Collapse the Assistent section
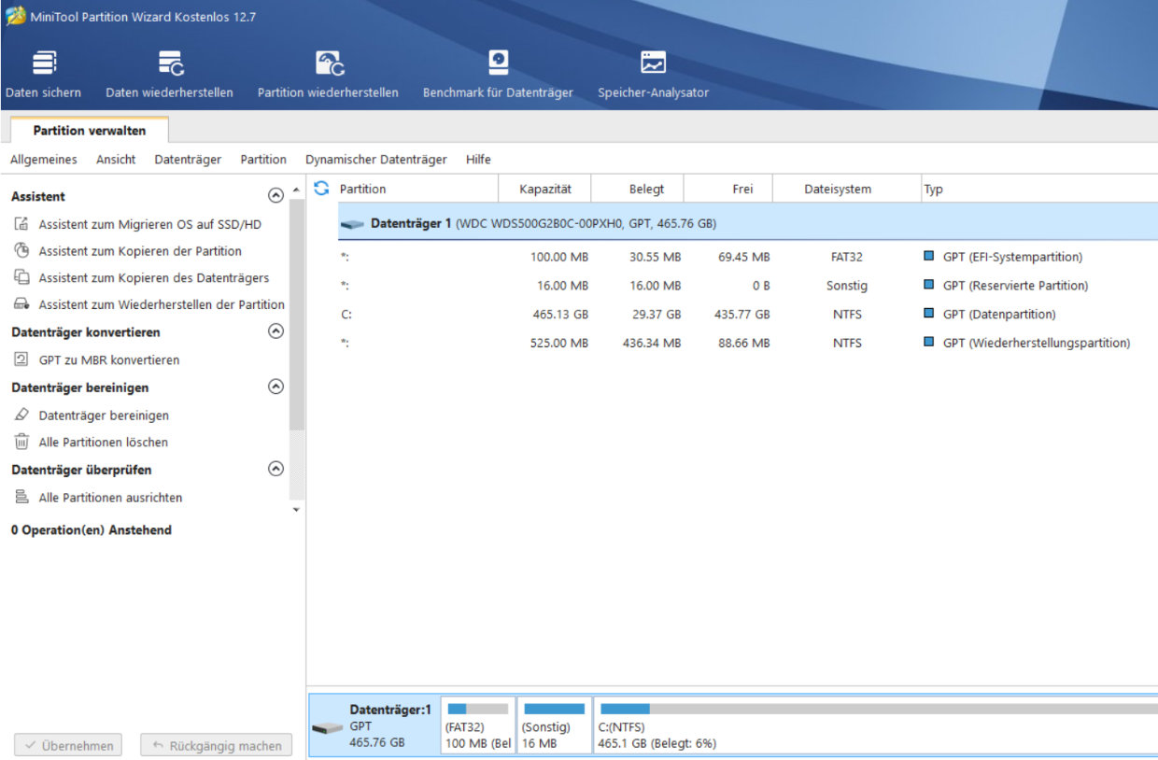 275,196
